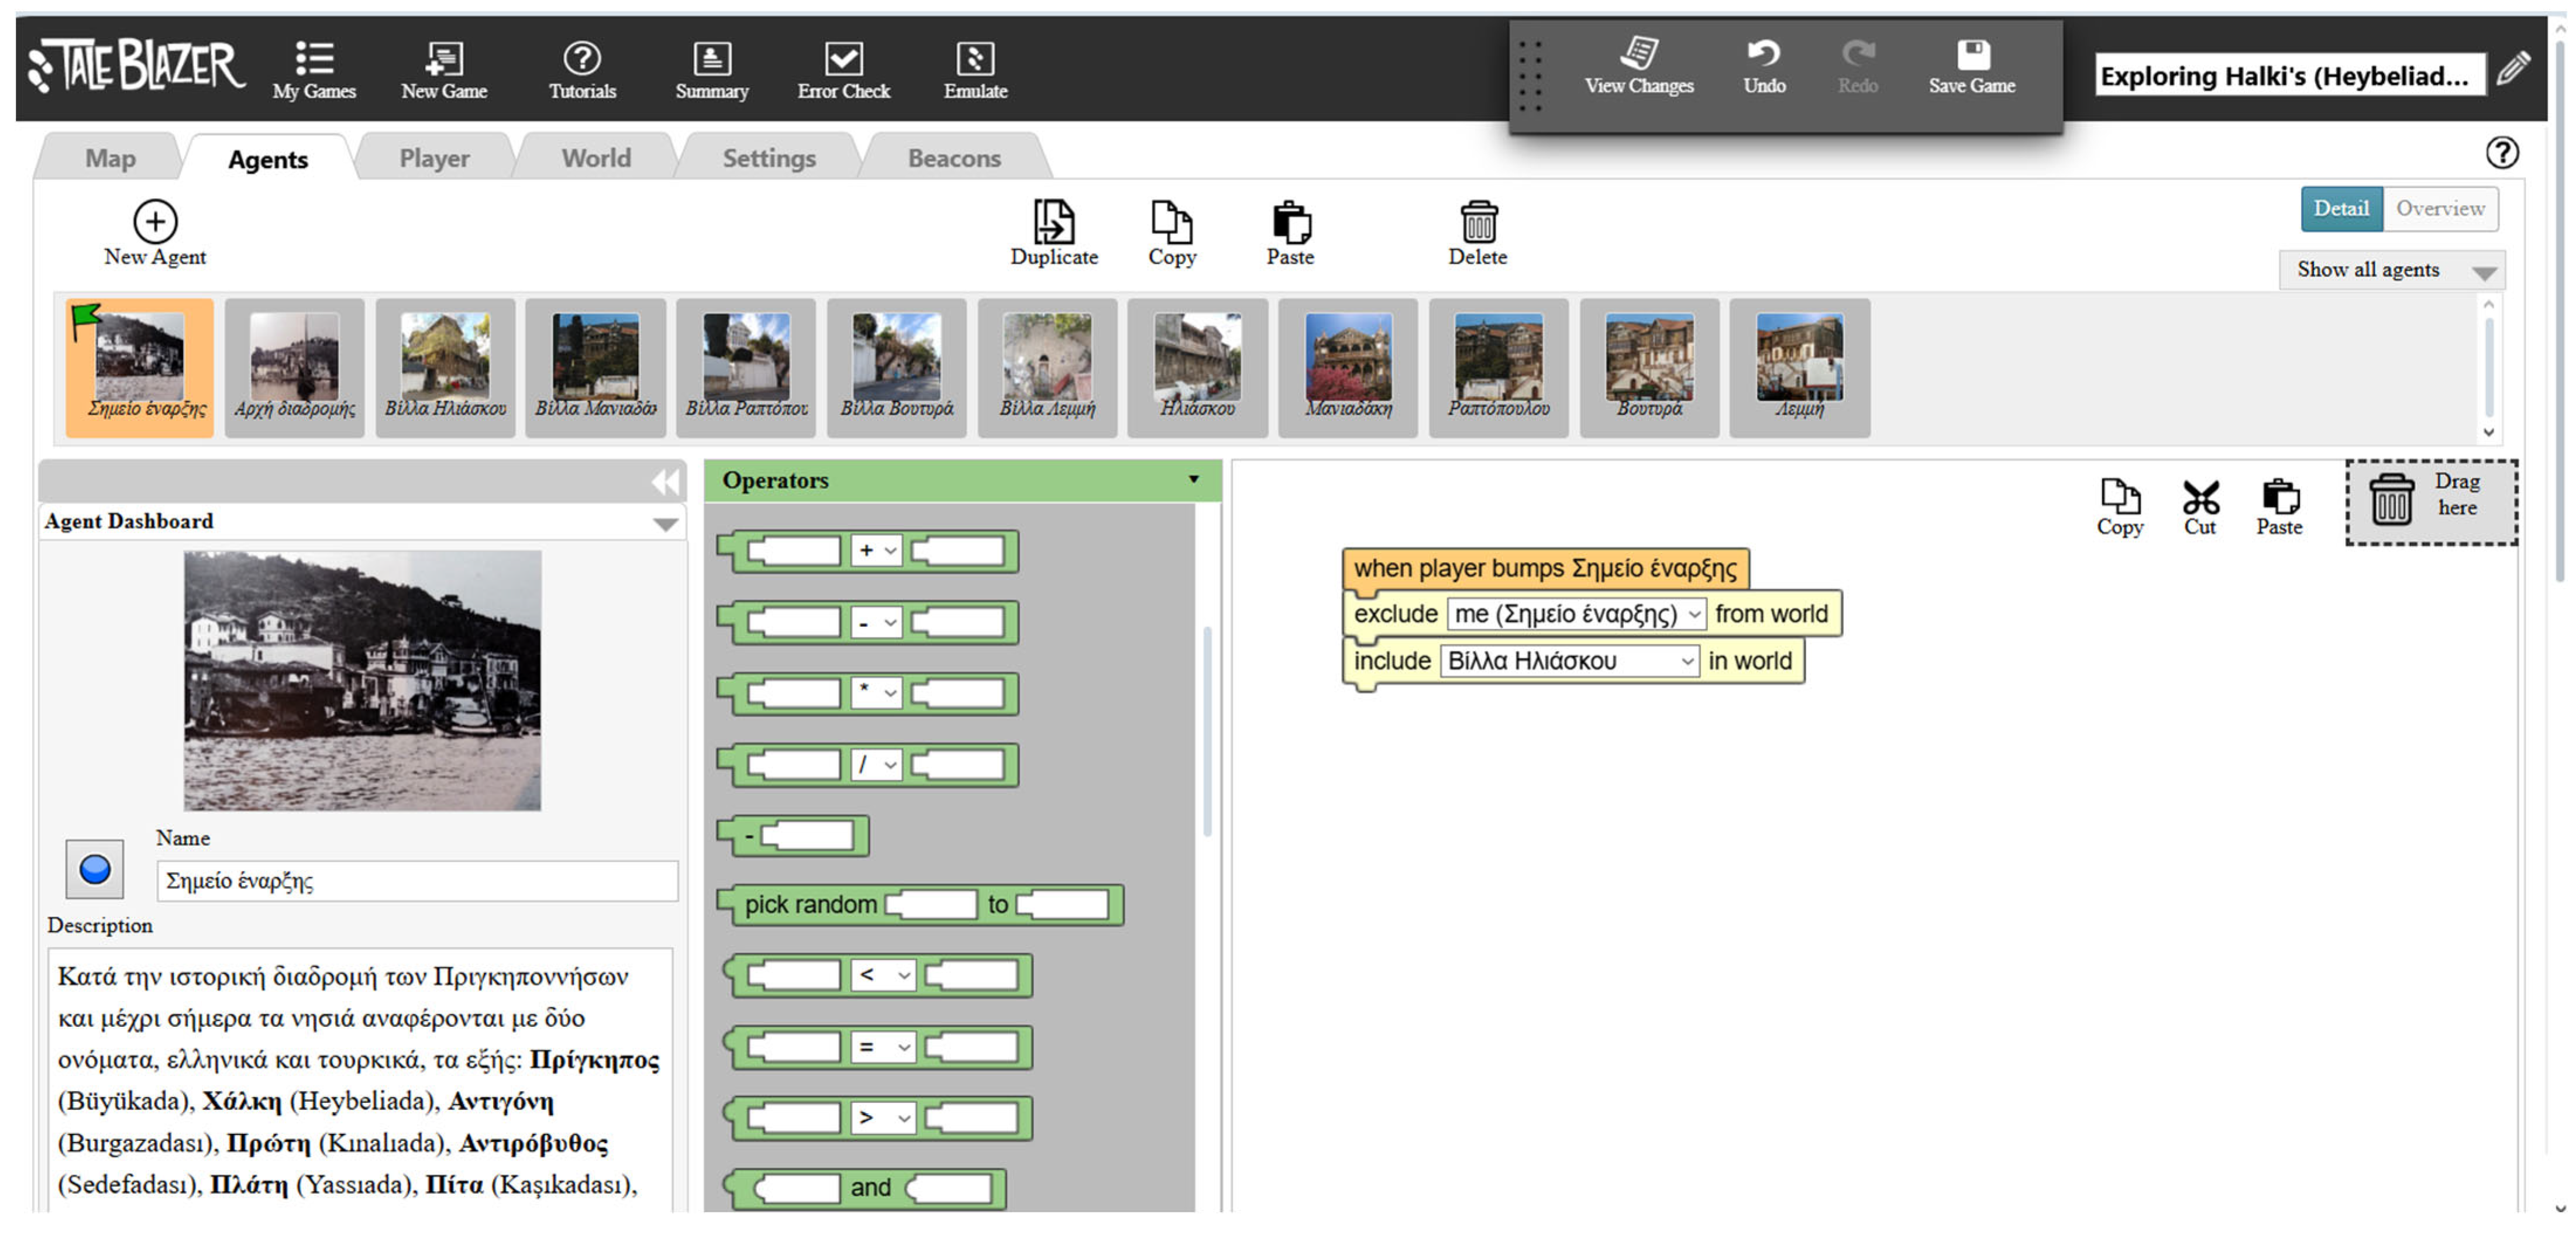
Task: Open My Games list
Action: click(x=314, y=70)
